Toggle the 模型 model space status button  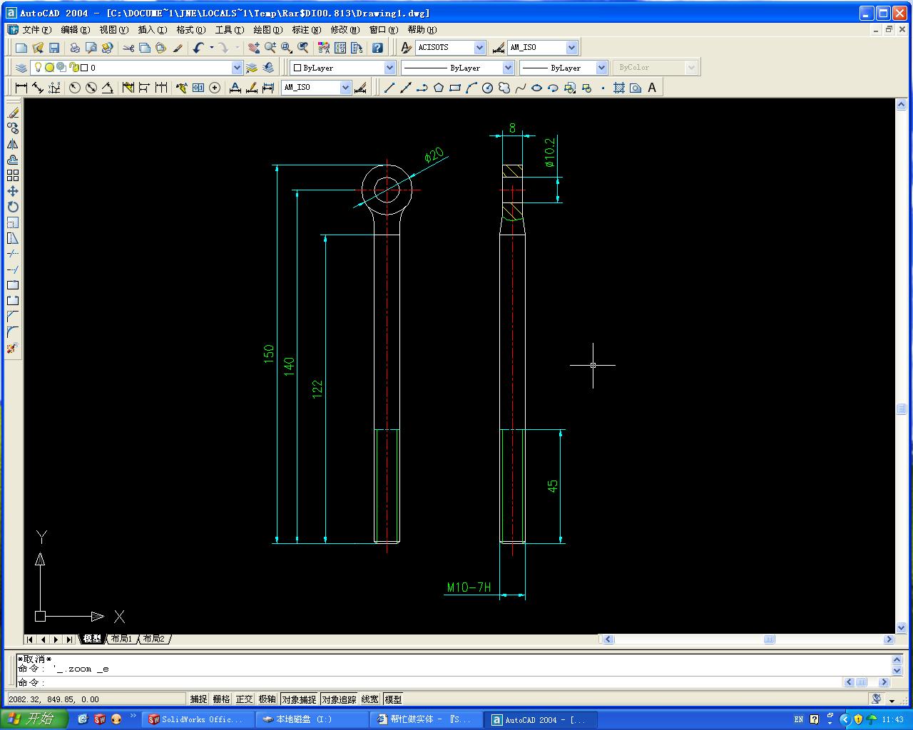point(393,699)
